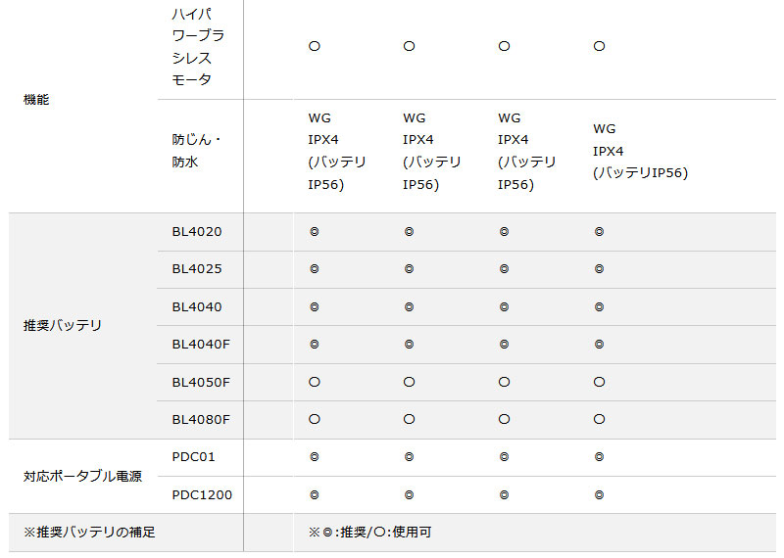784x558 pixels.
Task: Click first-column ○ icon in BL4050F row
Action: click(x=315, y=381)
